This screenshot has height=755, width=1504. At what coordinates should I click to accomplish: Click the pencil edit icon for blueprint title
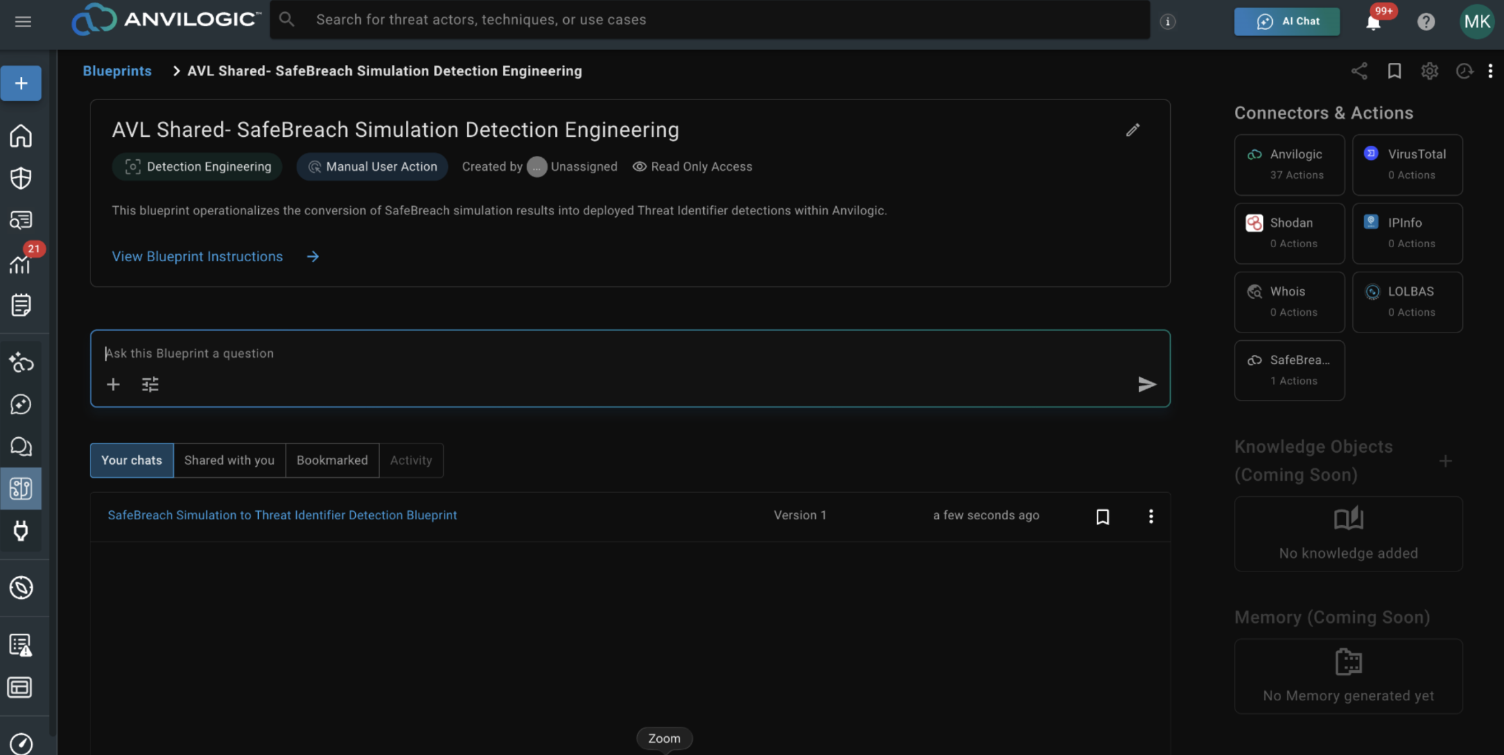(x=1133, y=130)
